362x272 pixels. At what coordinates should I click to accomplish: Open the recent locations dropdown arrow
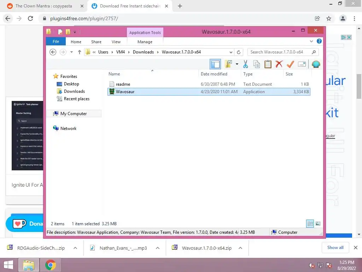(71, 52)
